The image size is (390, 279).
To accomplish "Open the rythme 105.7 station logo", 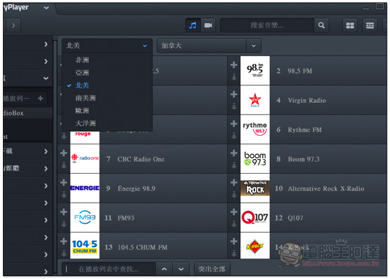I will [x=255, y=129].
